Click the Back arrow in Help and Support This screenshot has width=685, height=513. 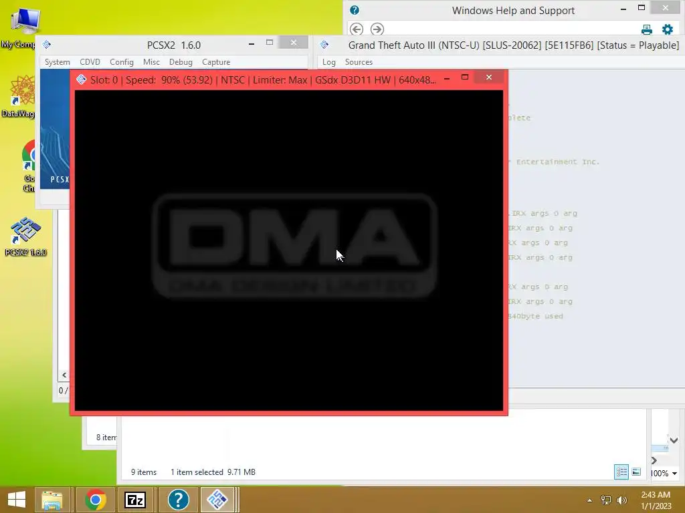click(x=357, y=29)
